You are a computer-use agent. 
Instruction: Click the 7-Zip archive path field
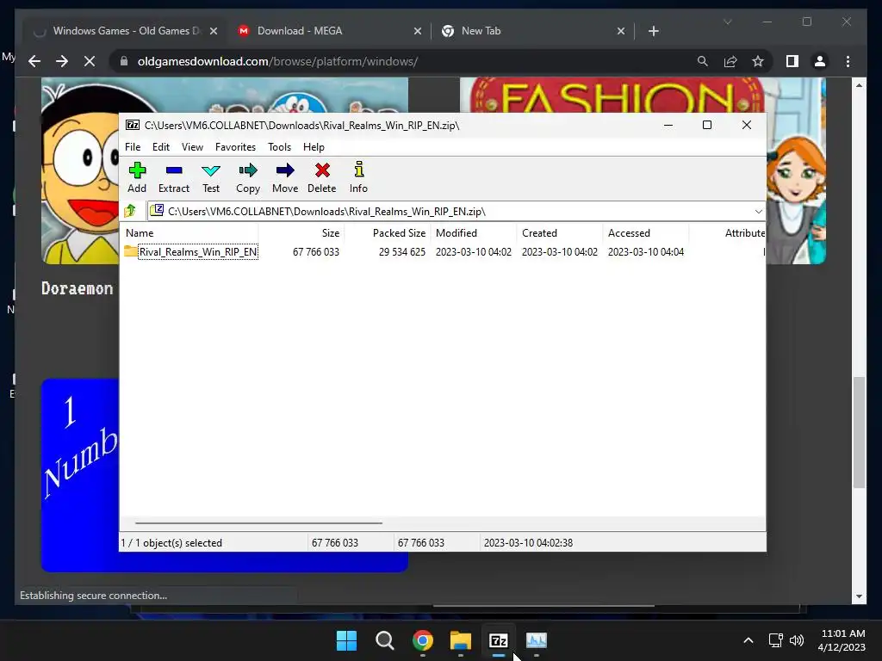tap(450, 212)
